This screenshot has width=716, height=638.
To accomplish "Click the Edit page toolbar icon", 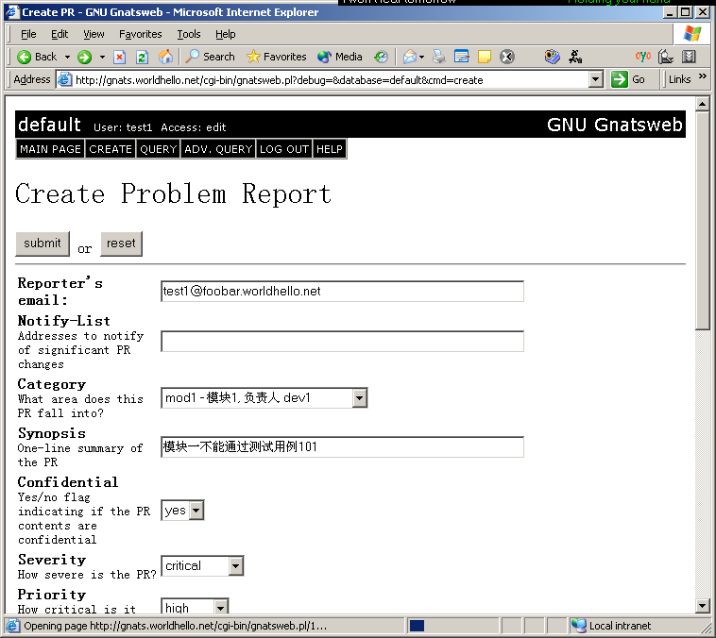I will point(462,57).
